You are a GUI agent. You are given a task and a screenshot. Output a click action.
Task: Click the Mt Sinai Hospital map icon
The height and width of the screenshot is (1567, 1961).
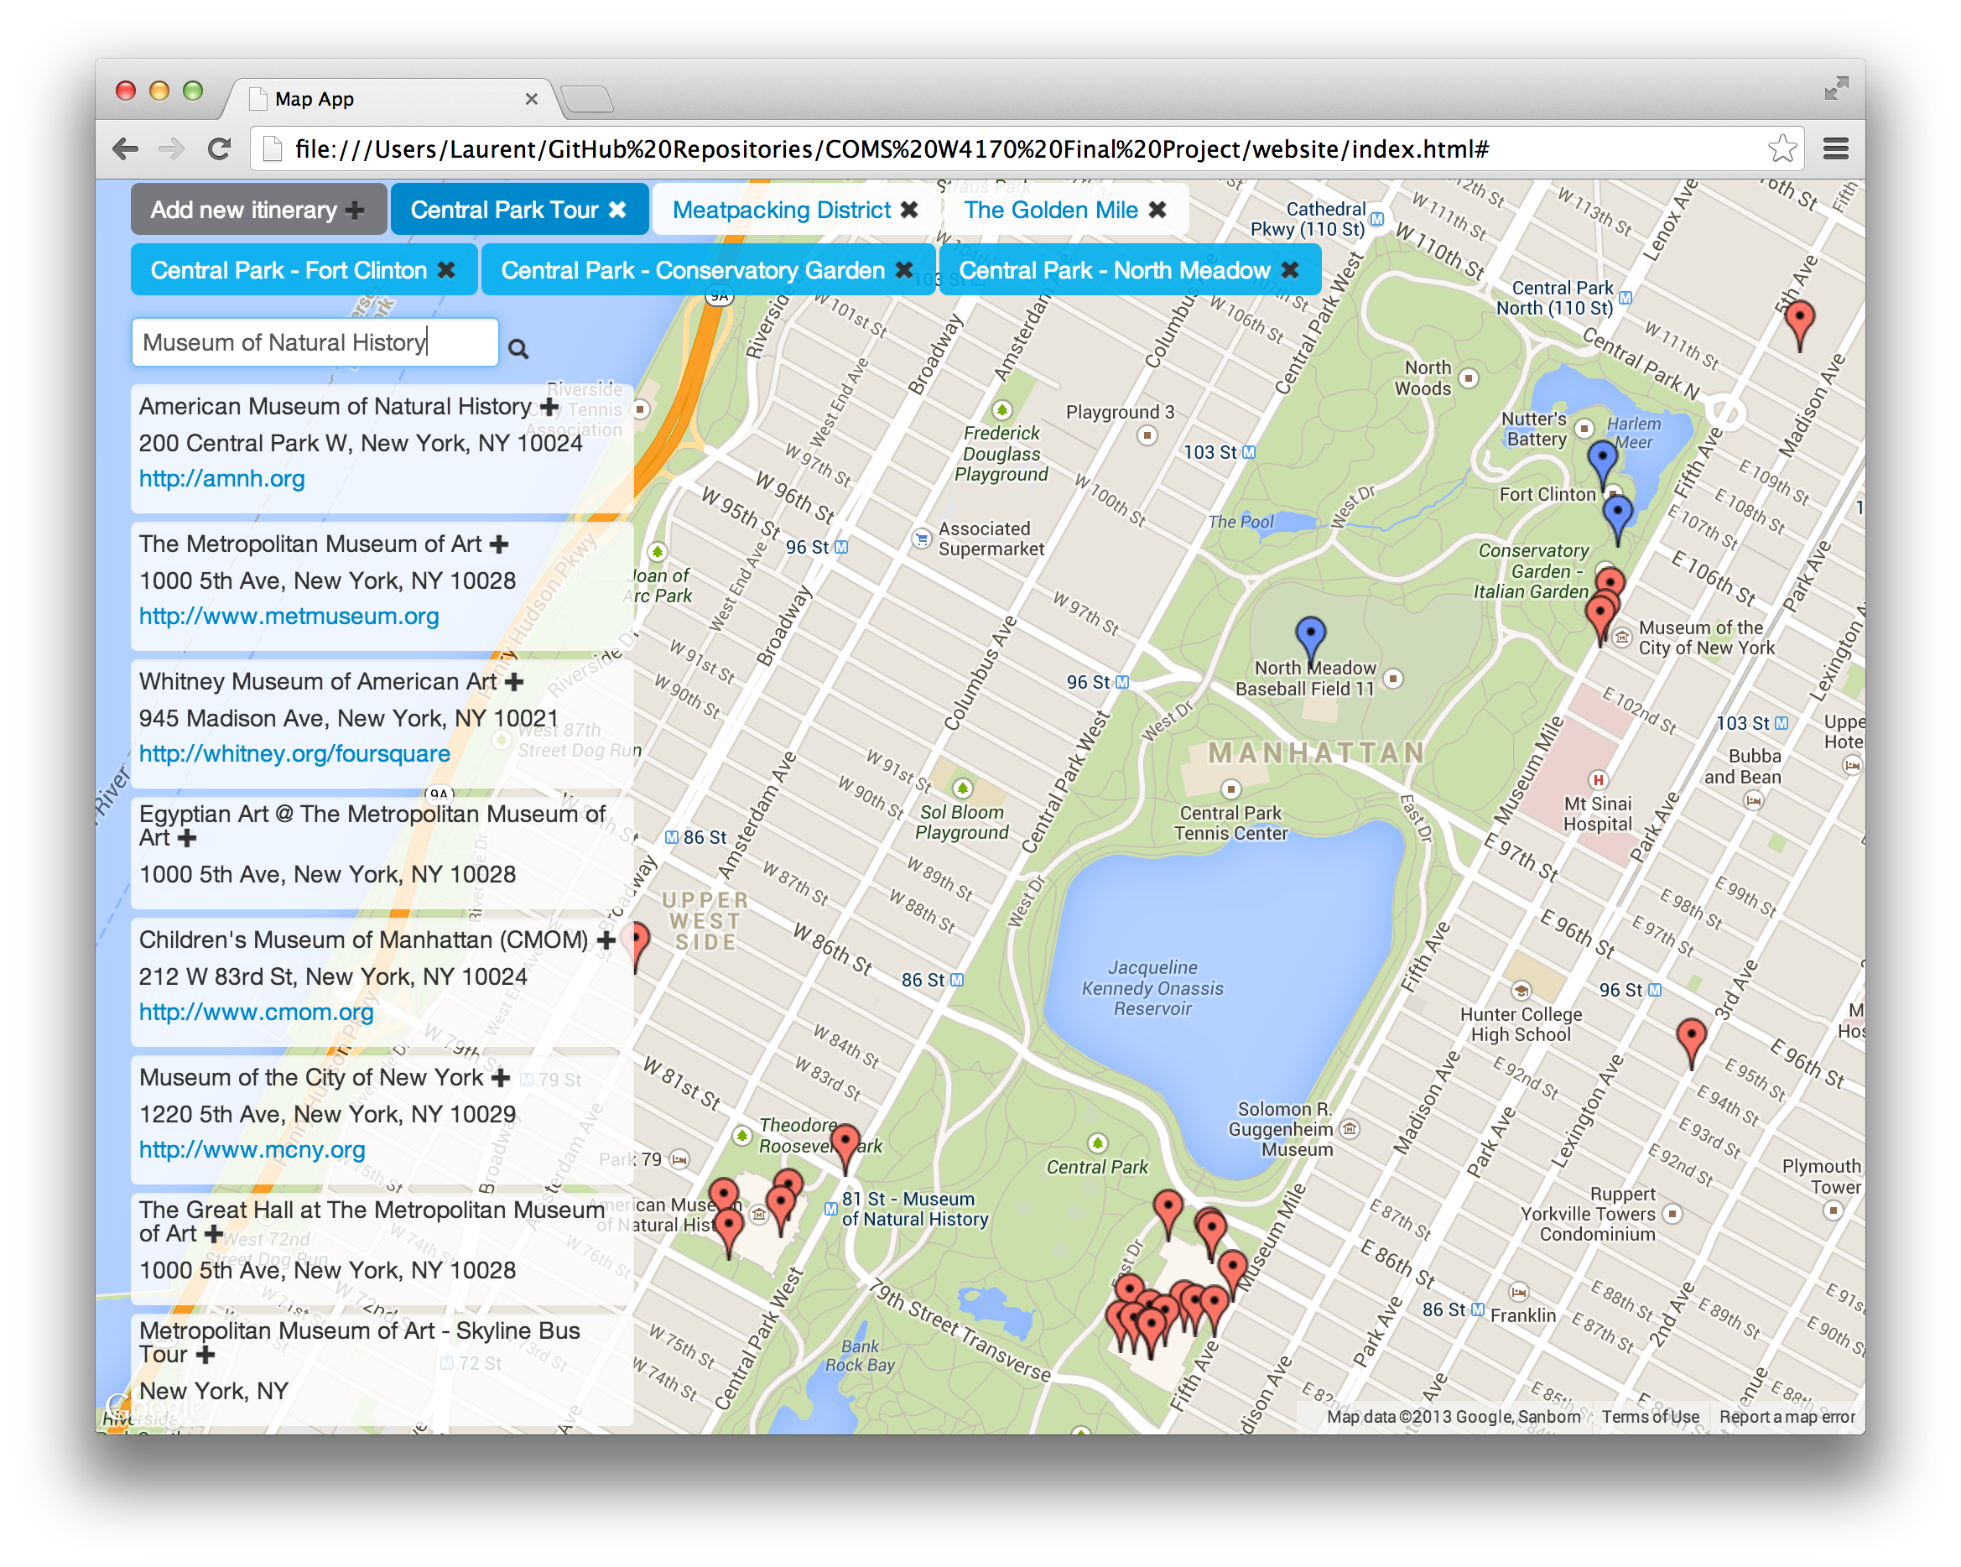(x=1597, y=780)
